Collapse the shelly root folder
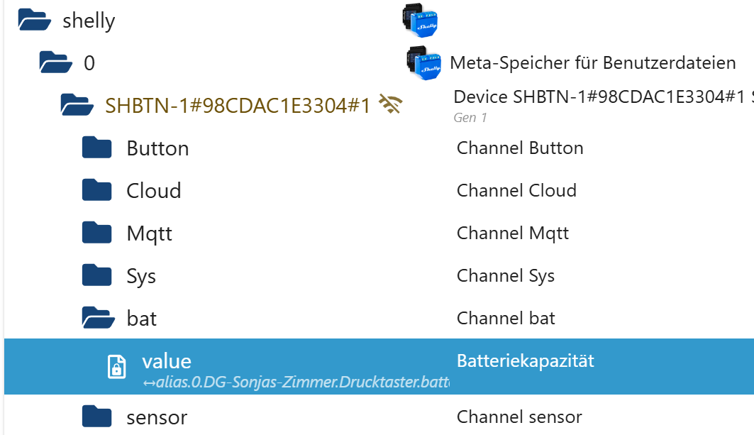Screen dimensions: 754x435 tap(35, 21)
